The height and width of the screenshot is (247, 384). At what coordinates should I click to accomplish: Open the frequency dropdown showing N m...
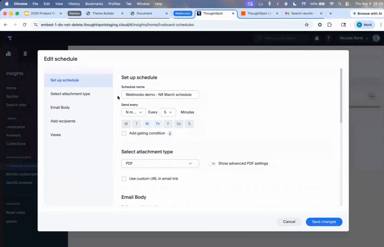[x=134, y=112]
